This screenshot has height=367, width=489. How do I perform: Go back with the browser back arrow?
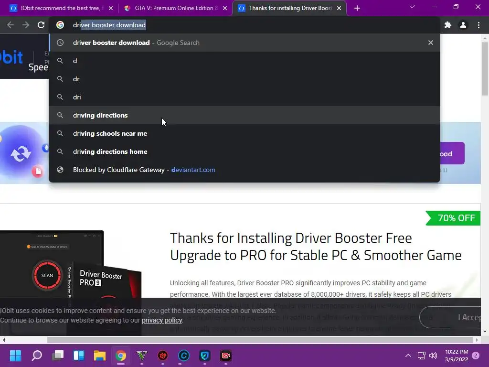point(11,25)
